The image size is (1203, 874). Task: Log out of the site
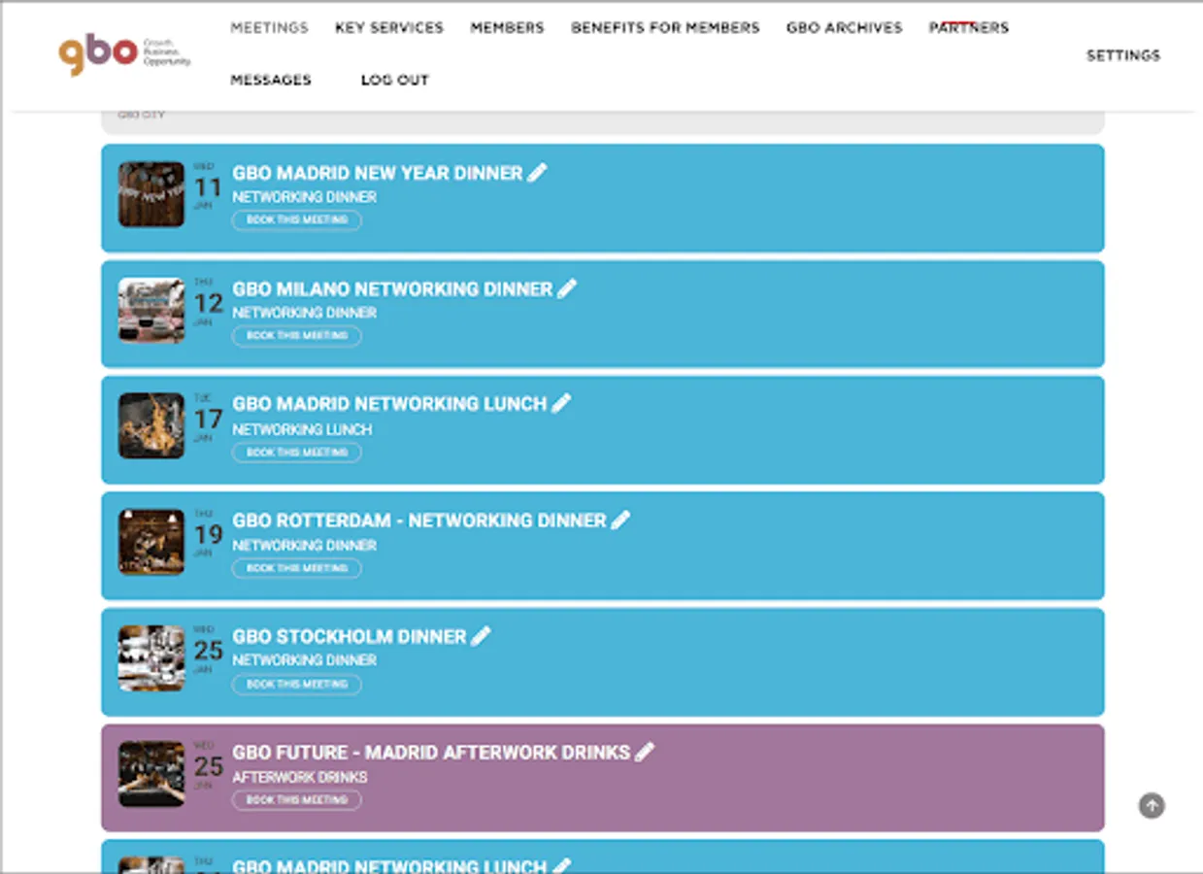394,80
